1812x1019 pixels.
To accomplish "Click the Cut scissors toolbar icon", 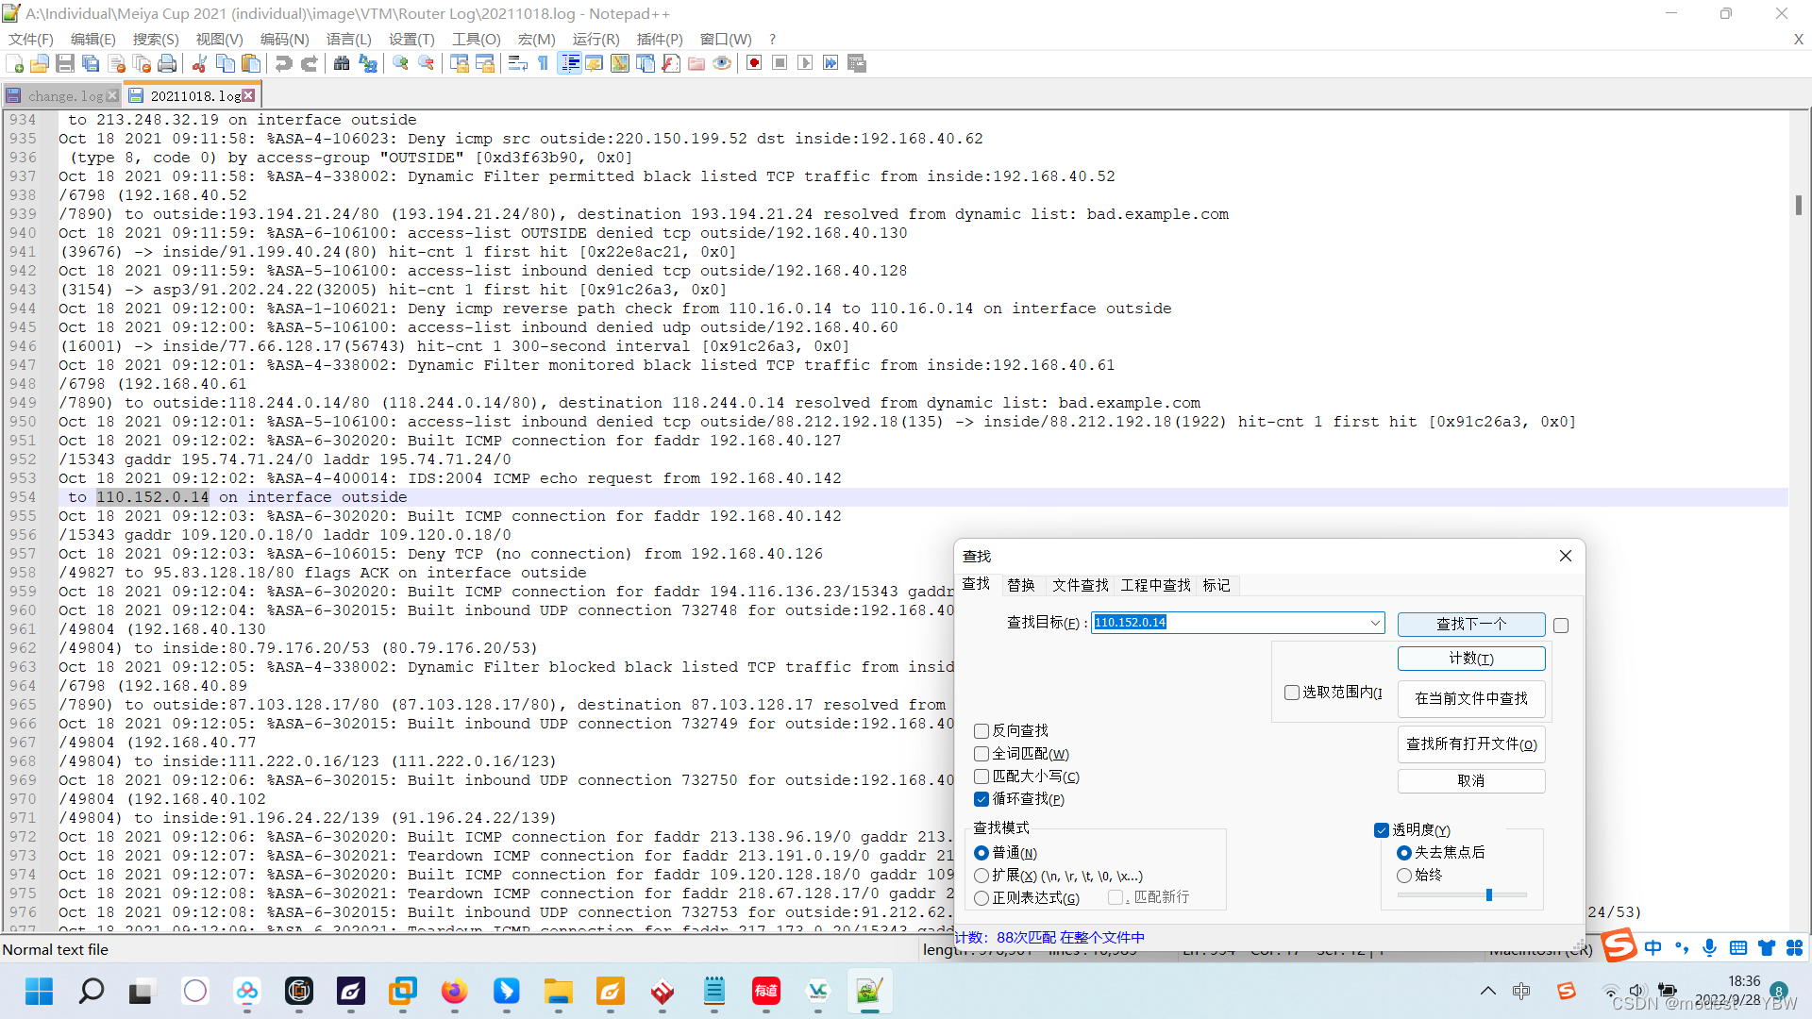I will point(199,63).
